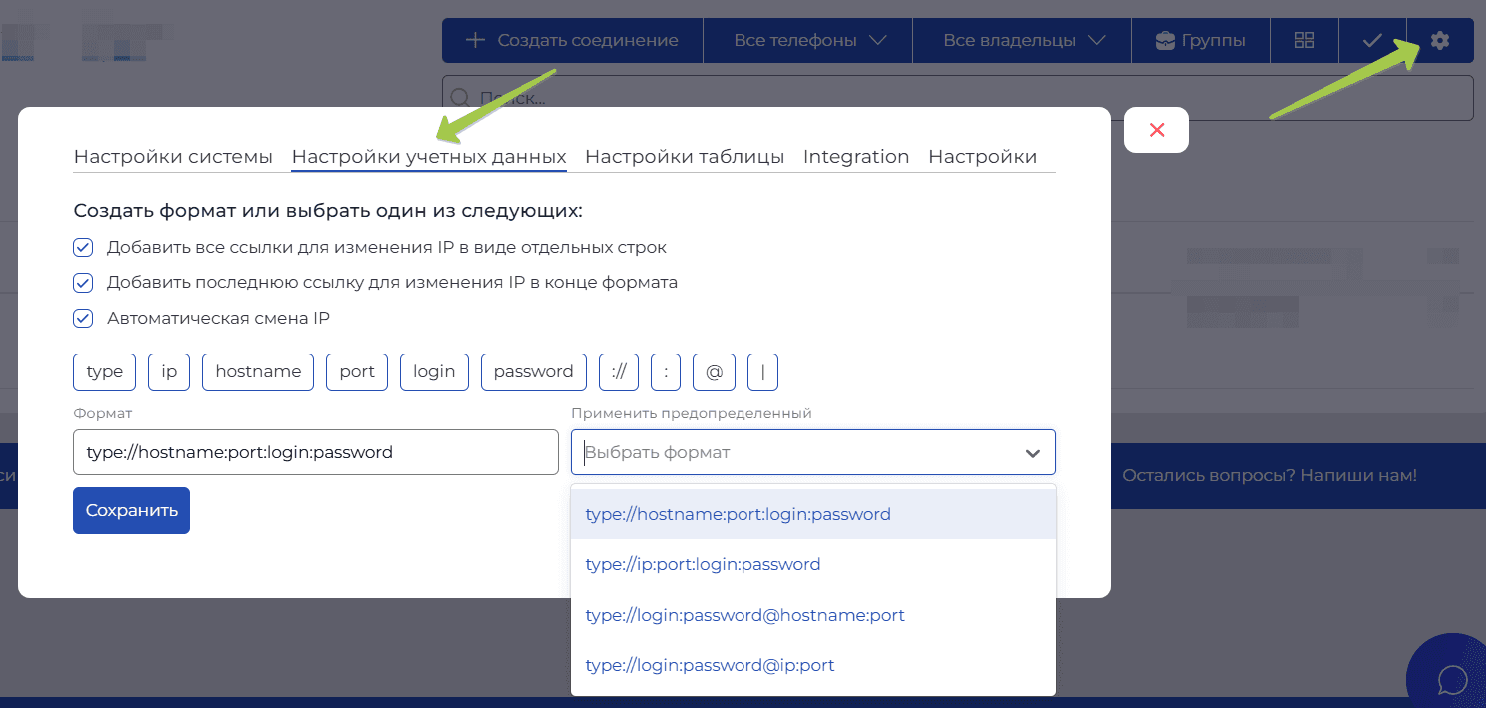Click the Формат input field
The width and height of the screenshot is (1486, 708).
pos(316,452)
